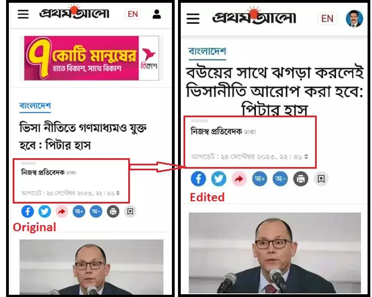The height and width of the screenshot is (297, 372).
Task: Increase font size in edited panel
Action: point(260,179)
